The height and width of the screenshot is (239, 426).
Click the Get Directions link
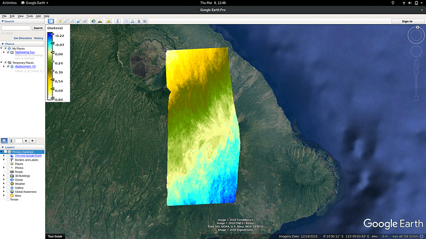tap(23, 38)
